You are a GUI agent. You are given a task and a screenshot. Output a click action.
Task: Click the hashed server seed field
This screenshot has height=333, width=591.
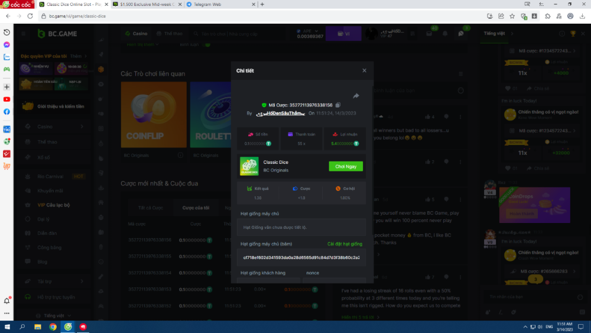(x=301, y=258)
